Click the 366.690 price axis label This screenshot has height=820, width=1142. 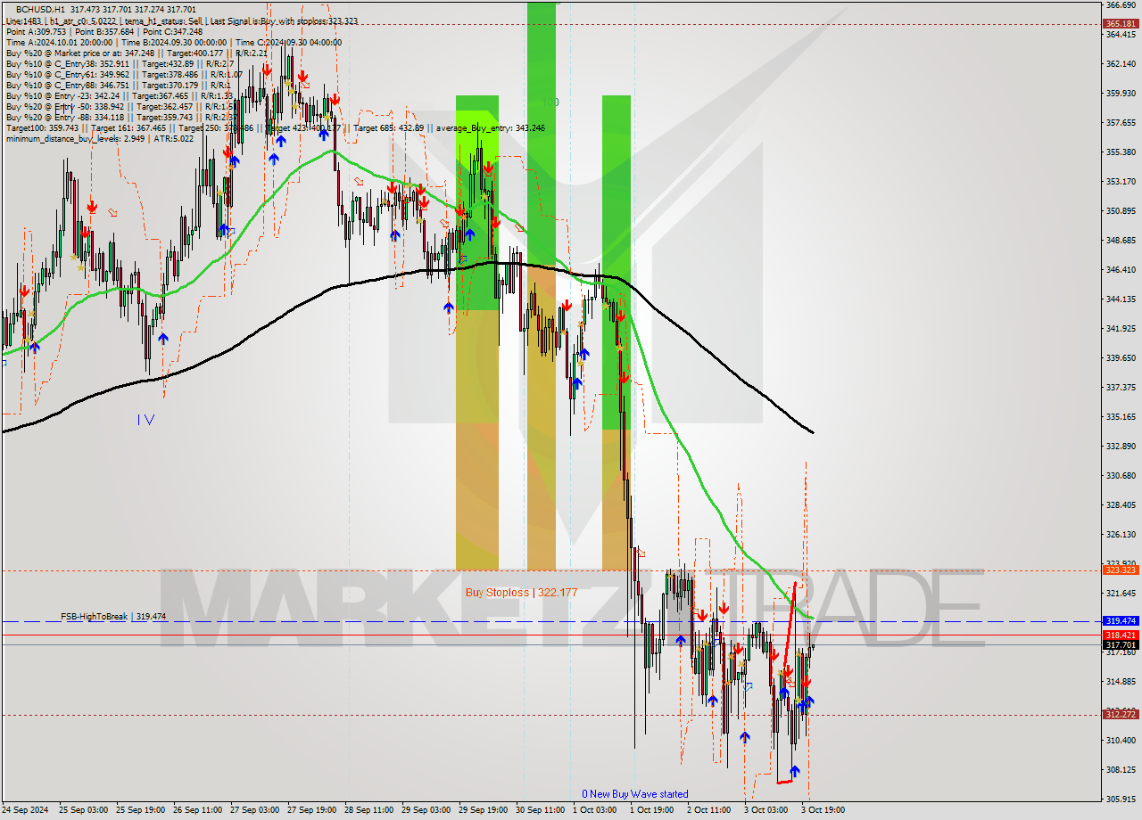pyautogui.click(x=1120, y=4)
